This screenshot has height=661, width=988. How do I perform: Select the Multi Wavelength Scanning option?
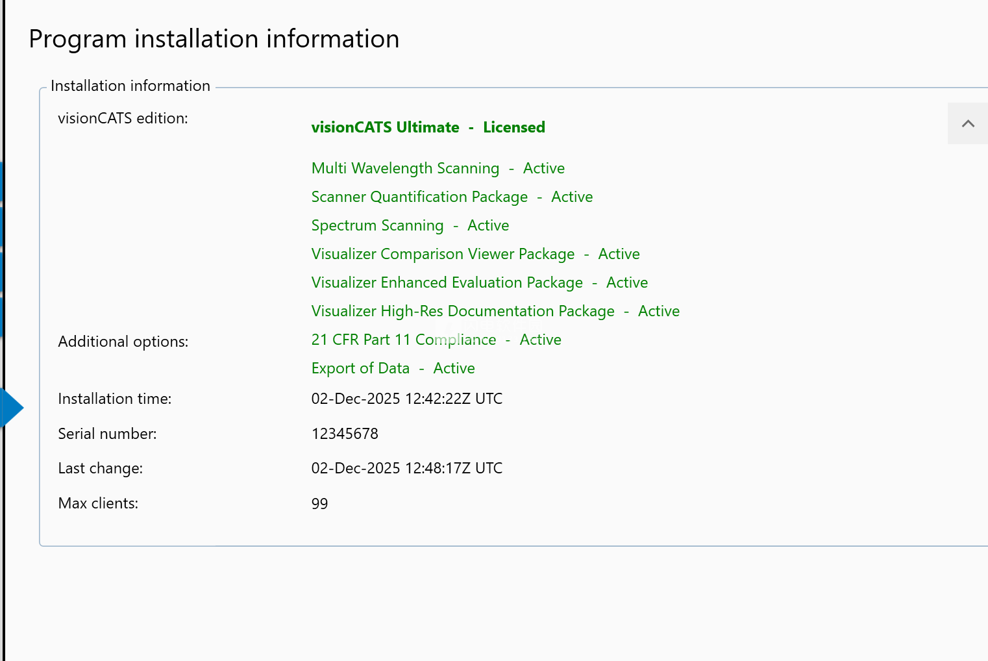tap(438, 168)
